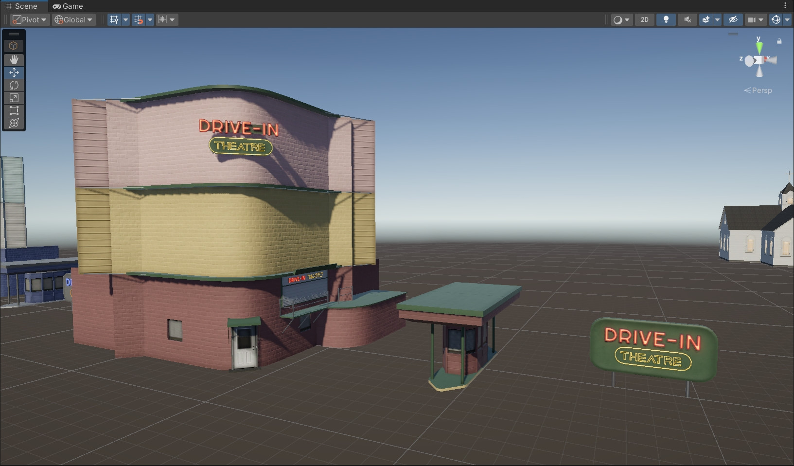The height and width of the screenshot is (466, 794).
Task: Select the Hand view tool
Action: click(14, 59)
